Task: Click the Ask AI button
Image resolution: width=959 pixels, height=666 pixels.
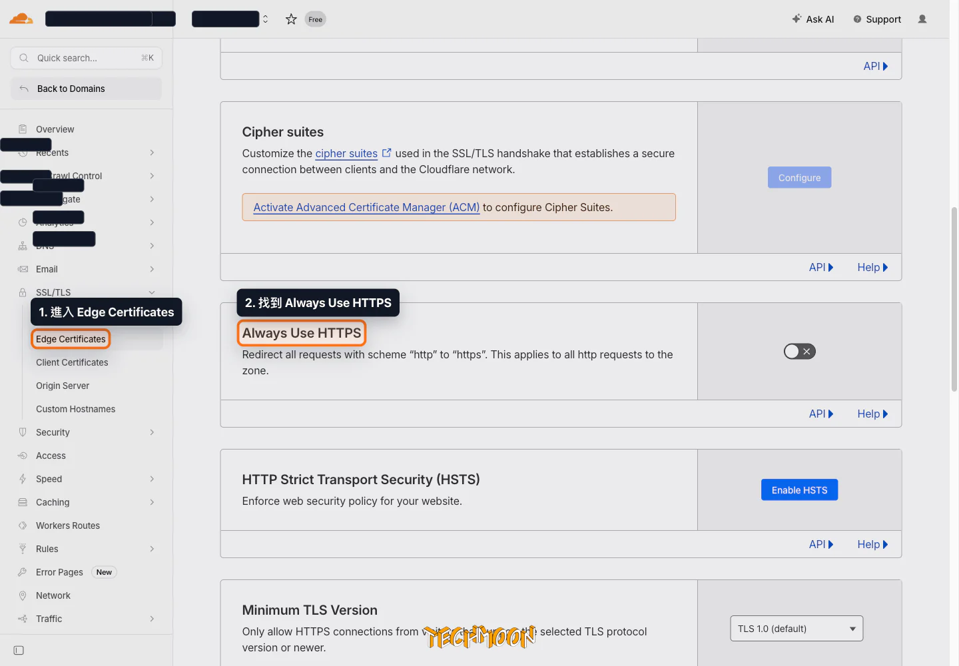Action: click(x=813, y=19)
